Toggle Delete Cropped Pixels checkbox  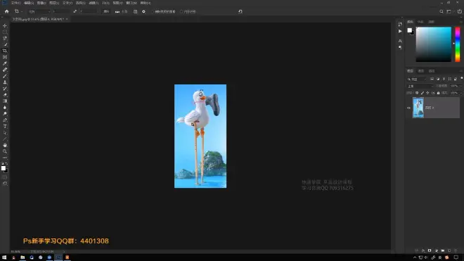(153, 11)
